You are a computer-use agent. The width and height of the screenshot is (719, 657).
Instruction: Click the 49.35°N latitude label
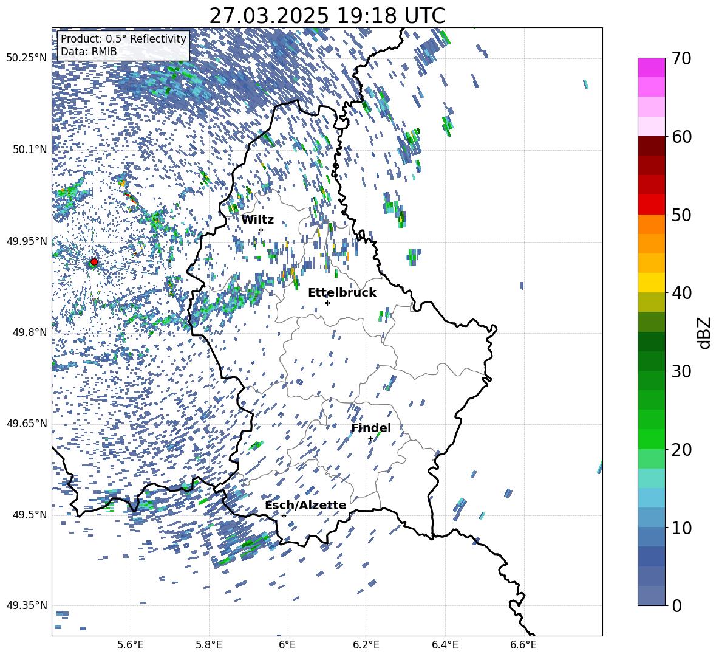coord(27,605)
